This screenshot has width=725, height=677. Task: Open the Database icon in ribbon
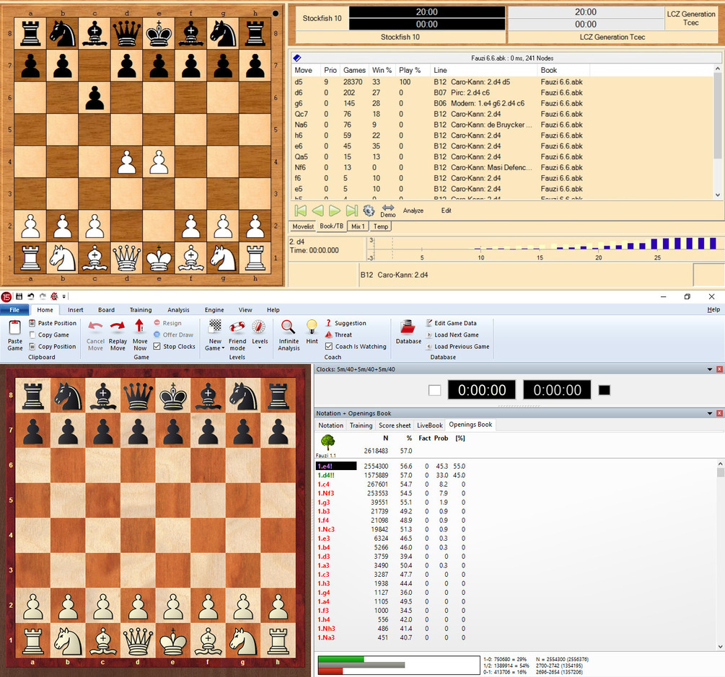(408, 327)
